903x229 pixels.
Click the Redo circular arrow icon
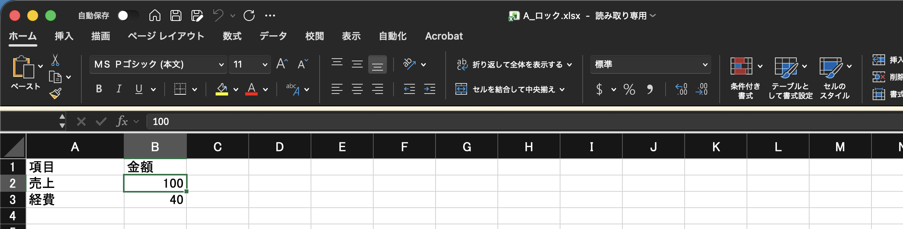249,16
